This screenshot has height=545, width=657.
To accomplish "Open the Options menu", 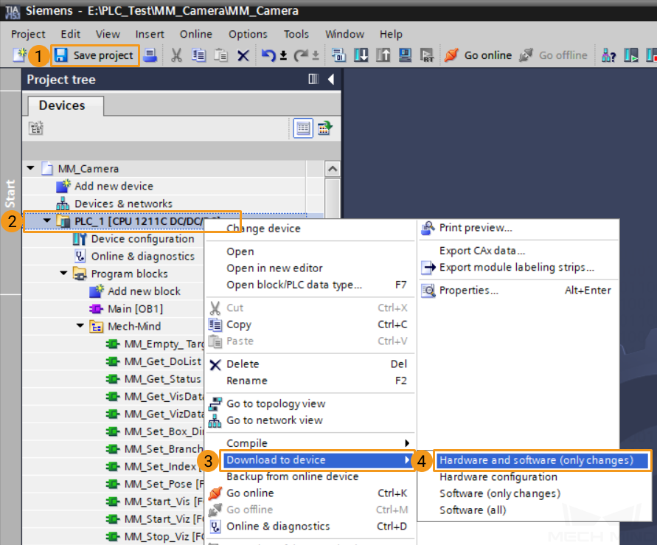I will (248, 34).
